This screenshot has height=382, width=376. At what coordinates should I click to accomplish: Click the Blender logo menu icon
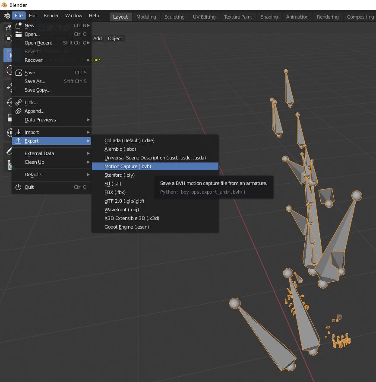pyautogui.click(x=7, y=16)
